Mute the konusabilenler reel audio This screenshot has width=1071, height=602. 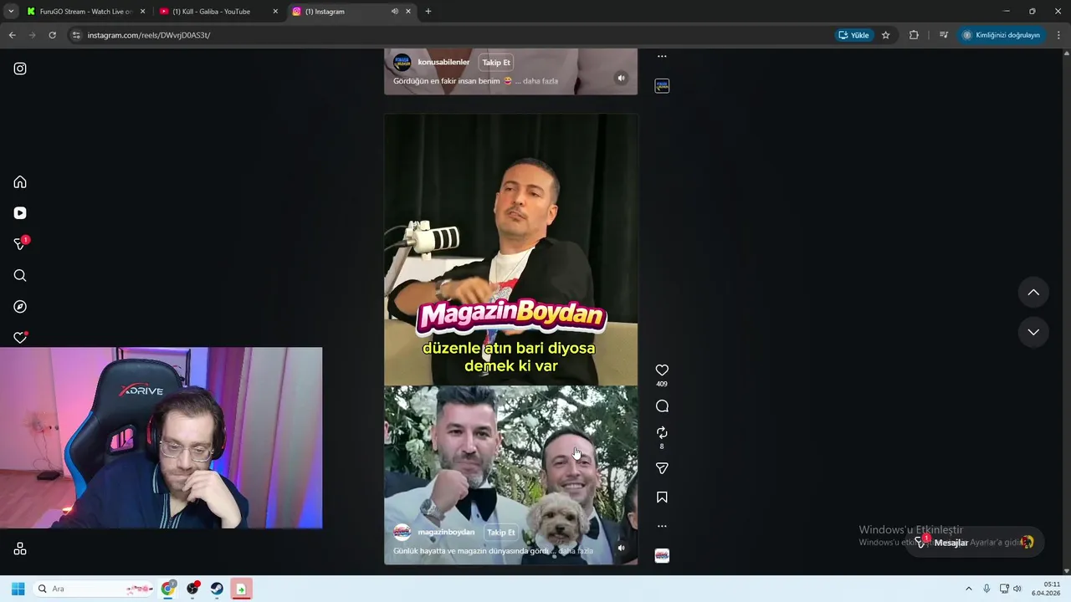pyautogui.click(x=621, y=78)
